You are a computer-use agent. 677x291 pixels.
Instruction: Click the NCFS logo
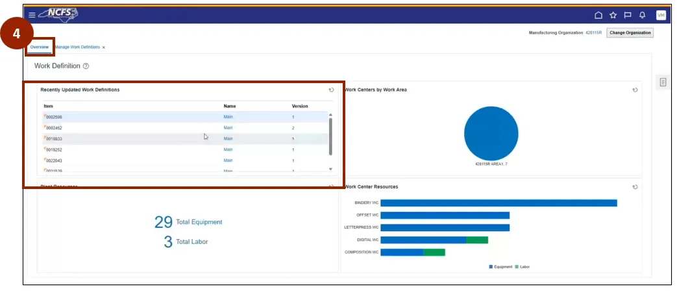58,14
